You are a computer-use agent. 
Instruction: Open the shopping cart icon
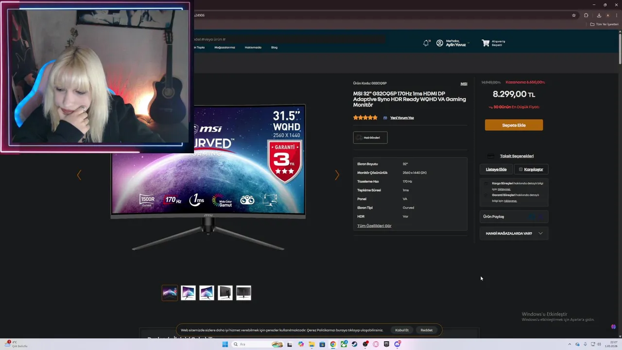pyautogui.click(x=485, y=43)
